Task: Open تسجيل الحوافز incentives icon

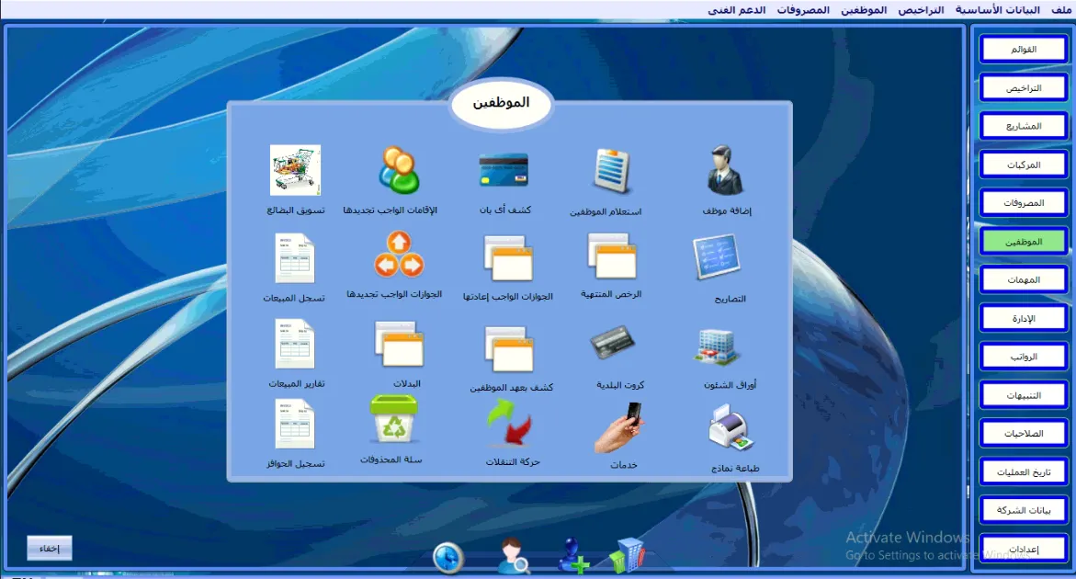Action: pyautogui.click(x=294, y=424)
